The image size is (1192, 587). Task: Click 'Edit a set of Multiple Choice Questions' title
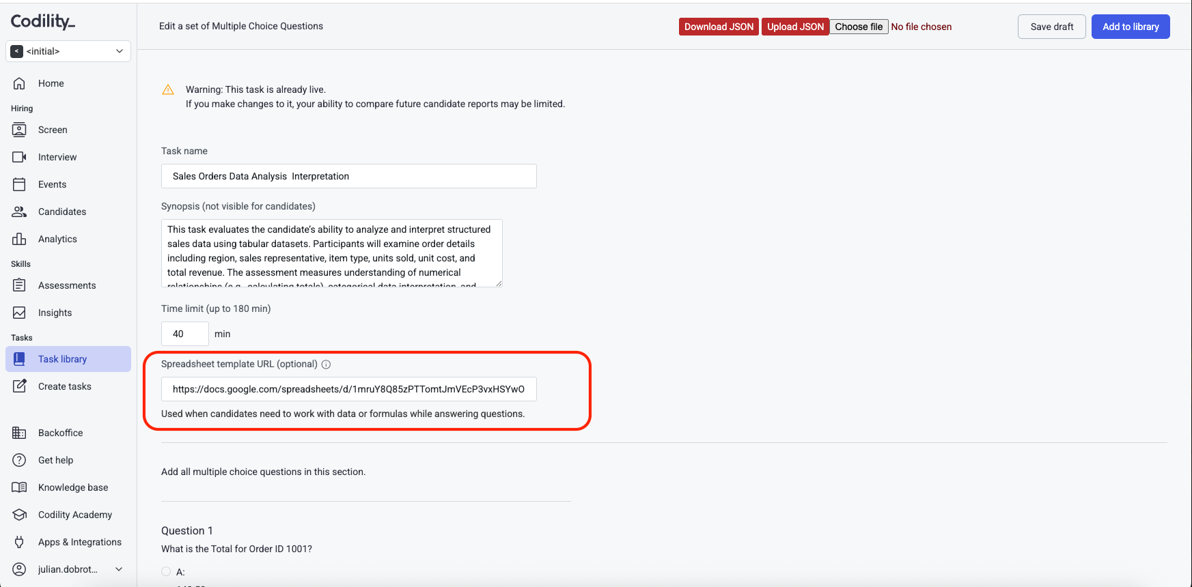pos(241,26)
